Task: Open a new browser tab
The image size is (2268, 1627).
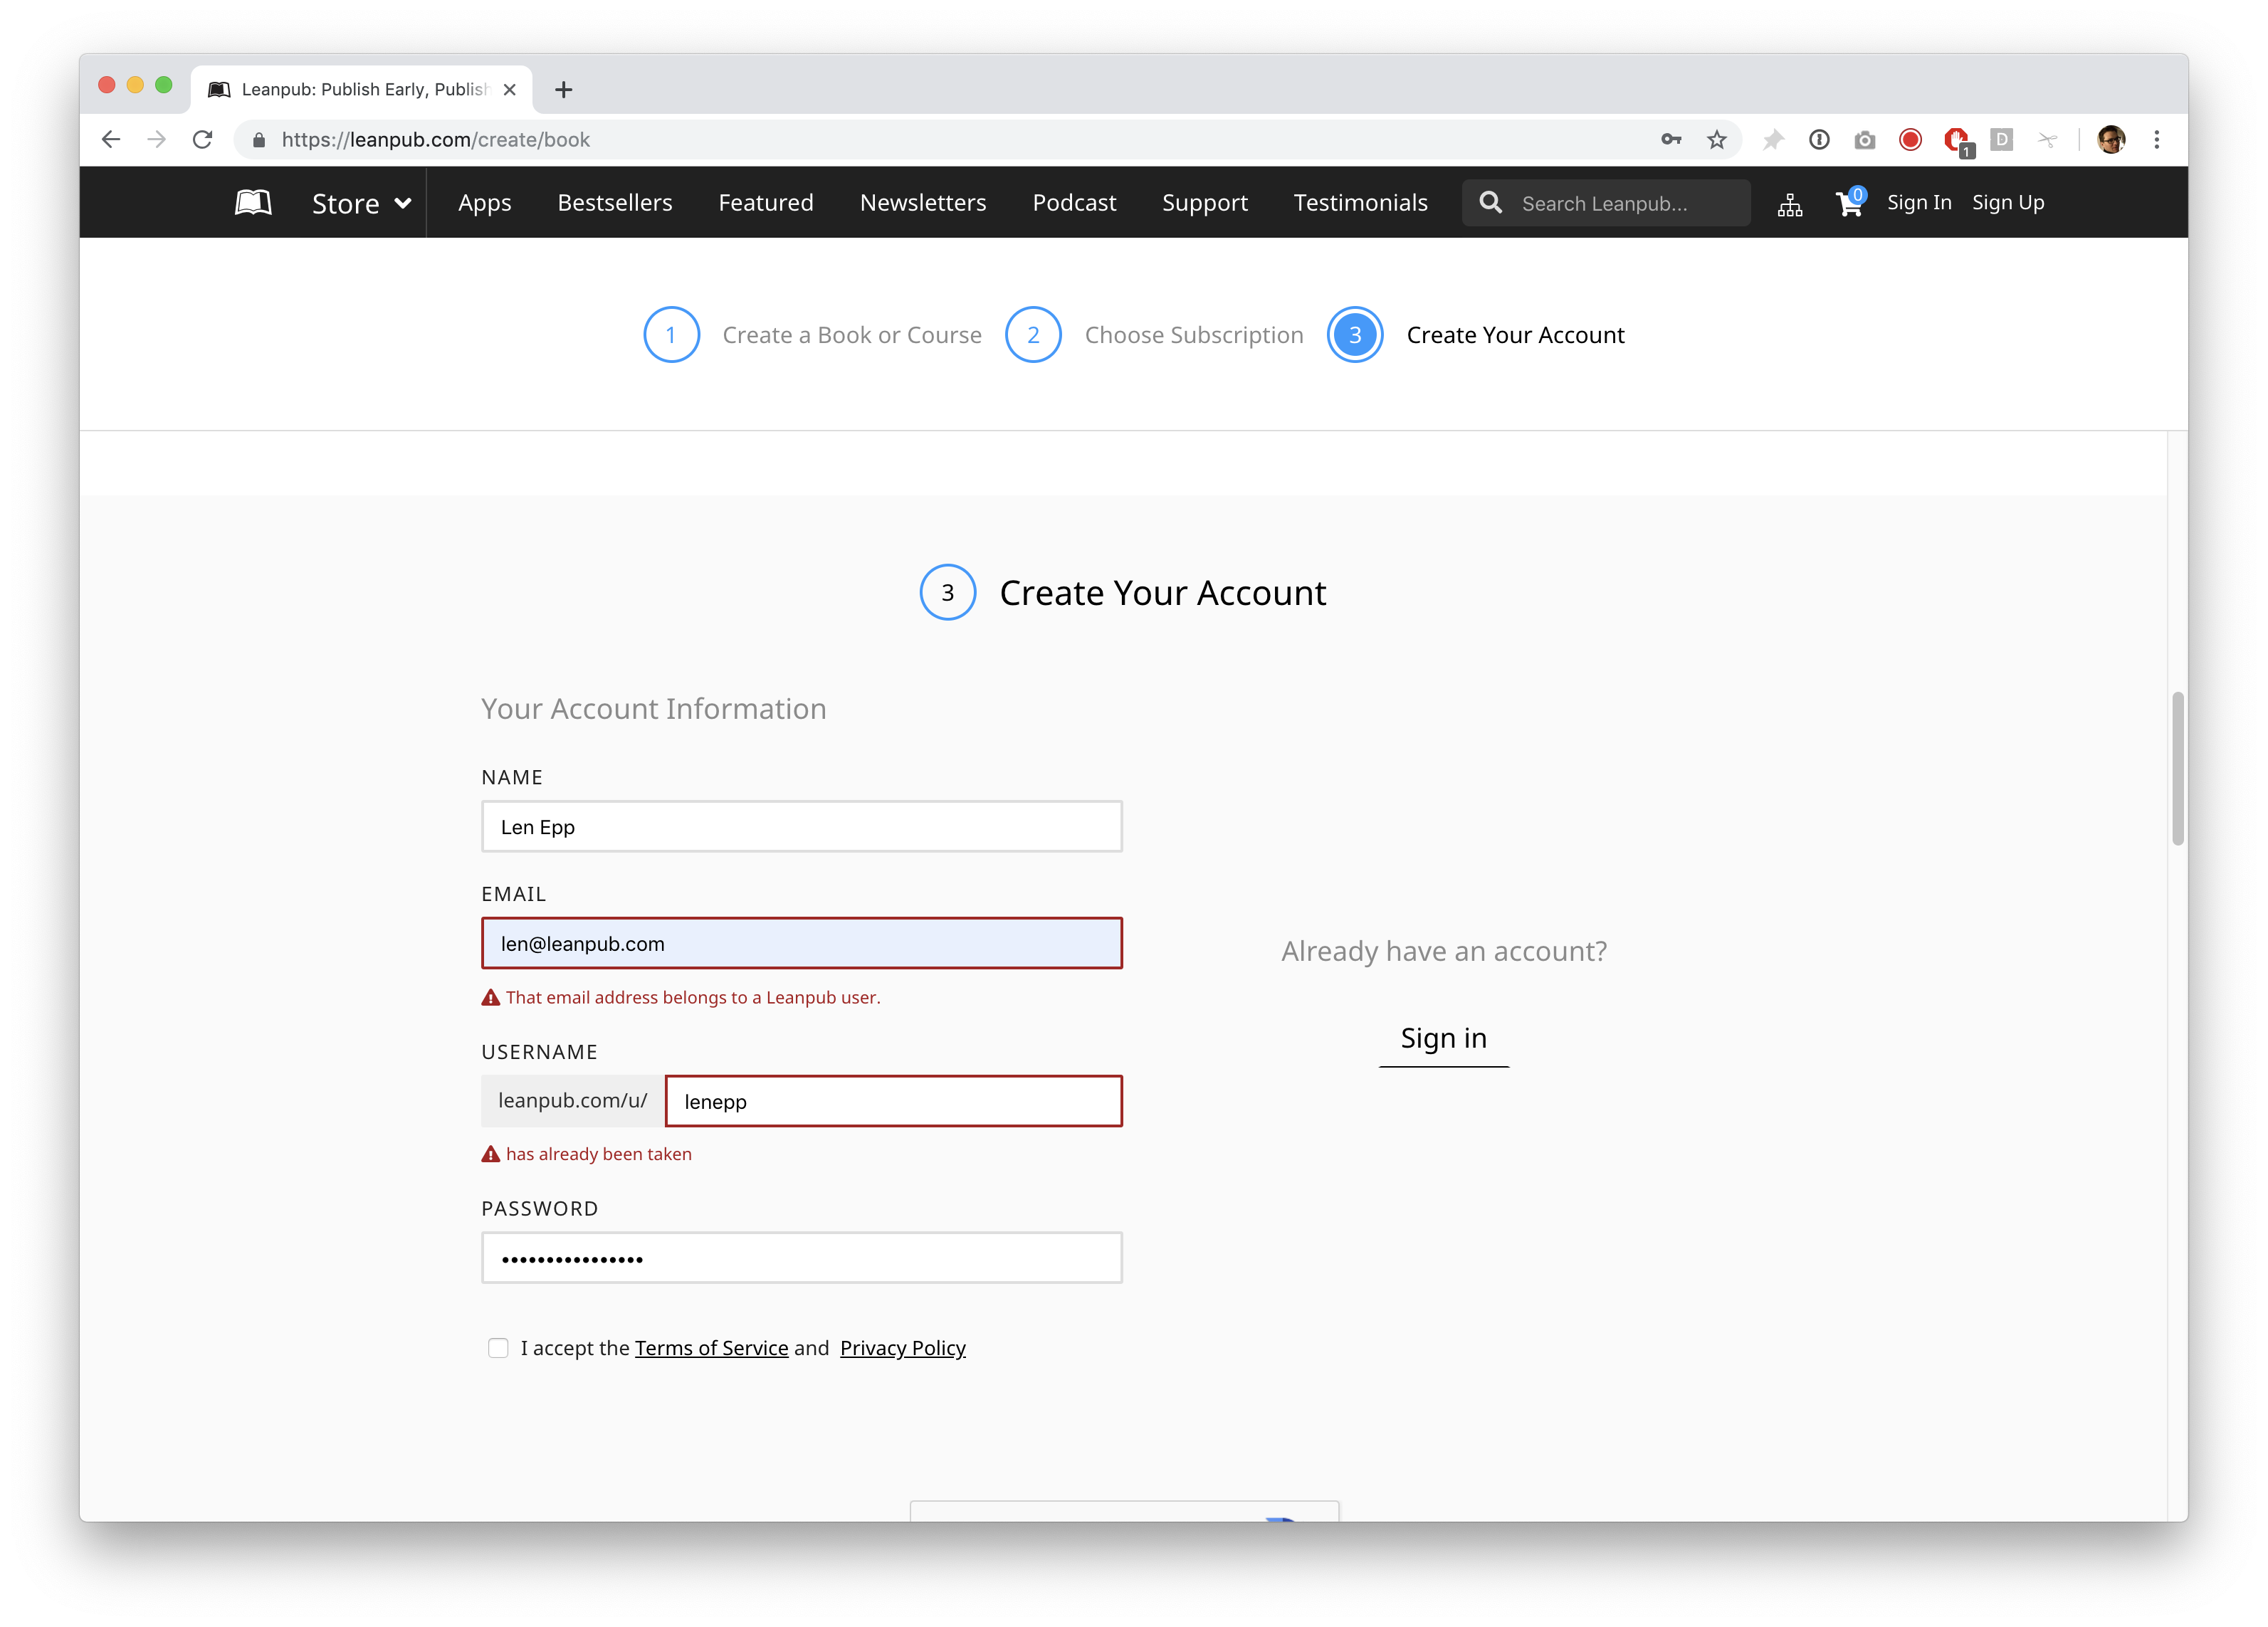Action: (x=563, y=89)
